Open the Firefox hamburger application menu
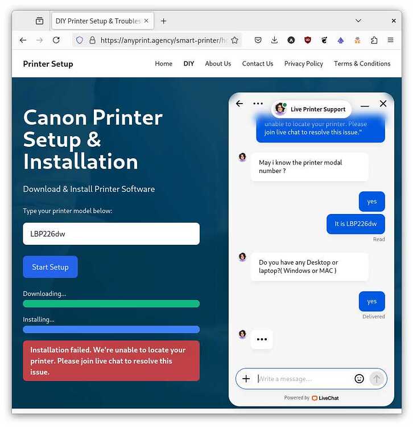 click(x=391, y=40)
